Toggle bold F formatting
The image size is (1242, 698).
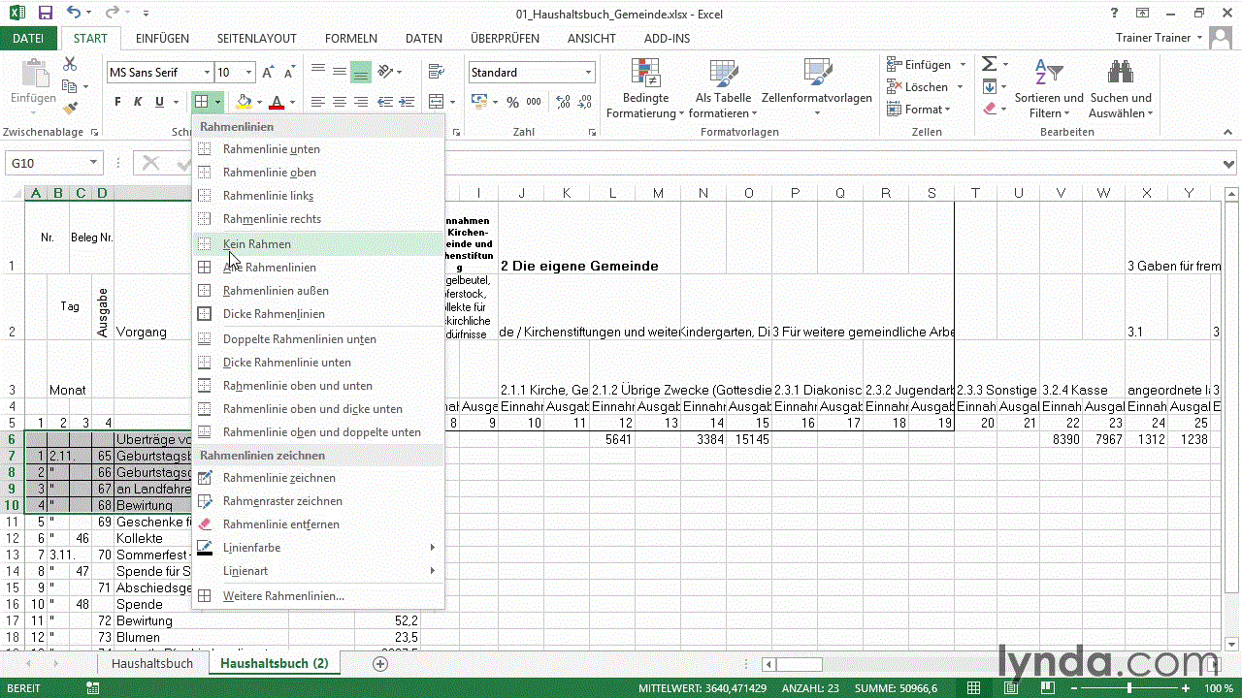117,102
